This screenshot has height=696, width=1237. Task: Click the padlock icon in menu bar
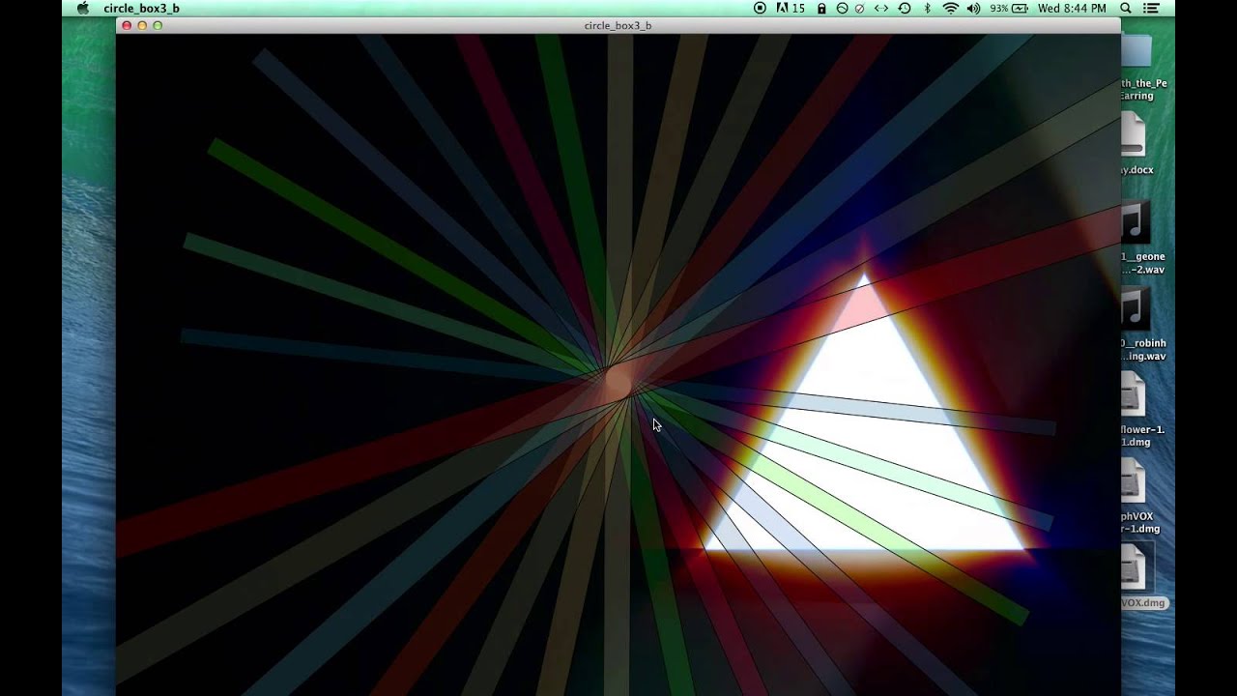tap(821, 8)
